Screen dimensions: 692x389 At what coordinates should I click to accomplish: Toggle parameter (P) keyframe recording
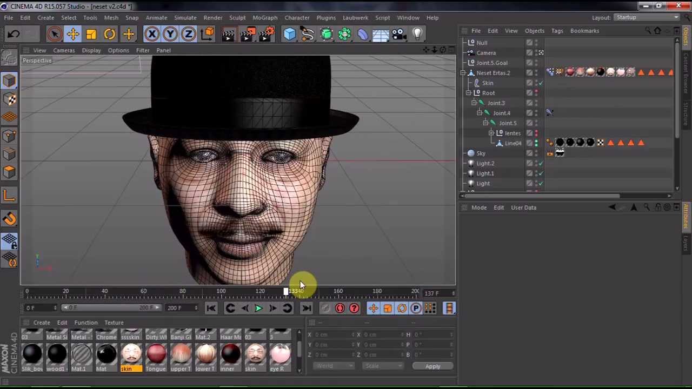click(416, 308)
